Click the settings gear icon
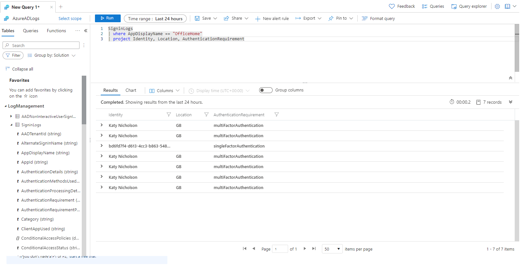Screen dimensions: 525x266 497,6
